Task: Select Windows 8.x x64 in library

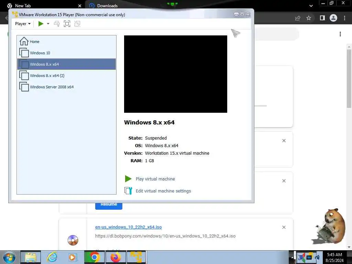Action: (66, 64)
